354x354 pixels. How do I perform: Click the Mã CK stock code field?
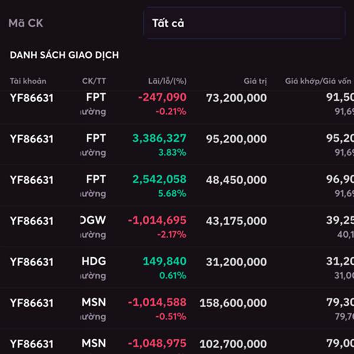[26, 24]
